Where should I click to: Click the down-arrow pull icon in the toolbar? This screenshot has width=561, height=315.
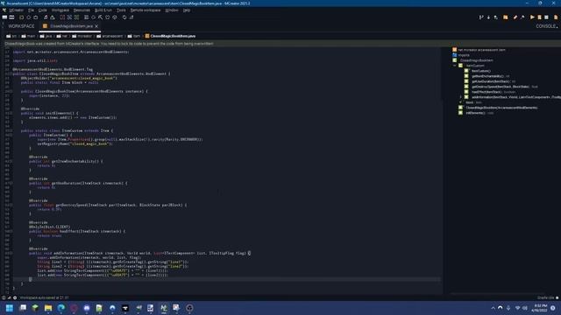(488, 17)
